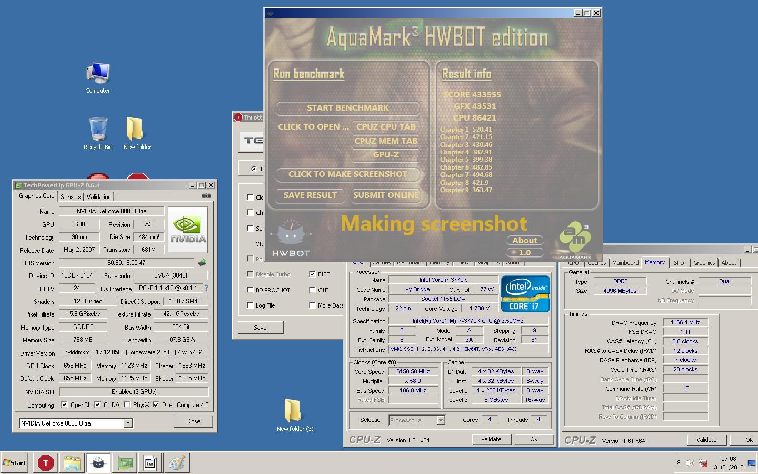Open Mainboard tab in right CPU-Z window

point(625,263)
